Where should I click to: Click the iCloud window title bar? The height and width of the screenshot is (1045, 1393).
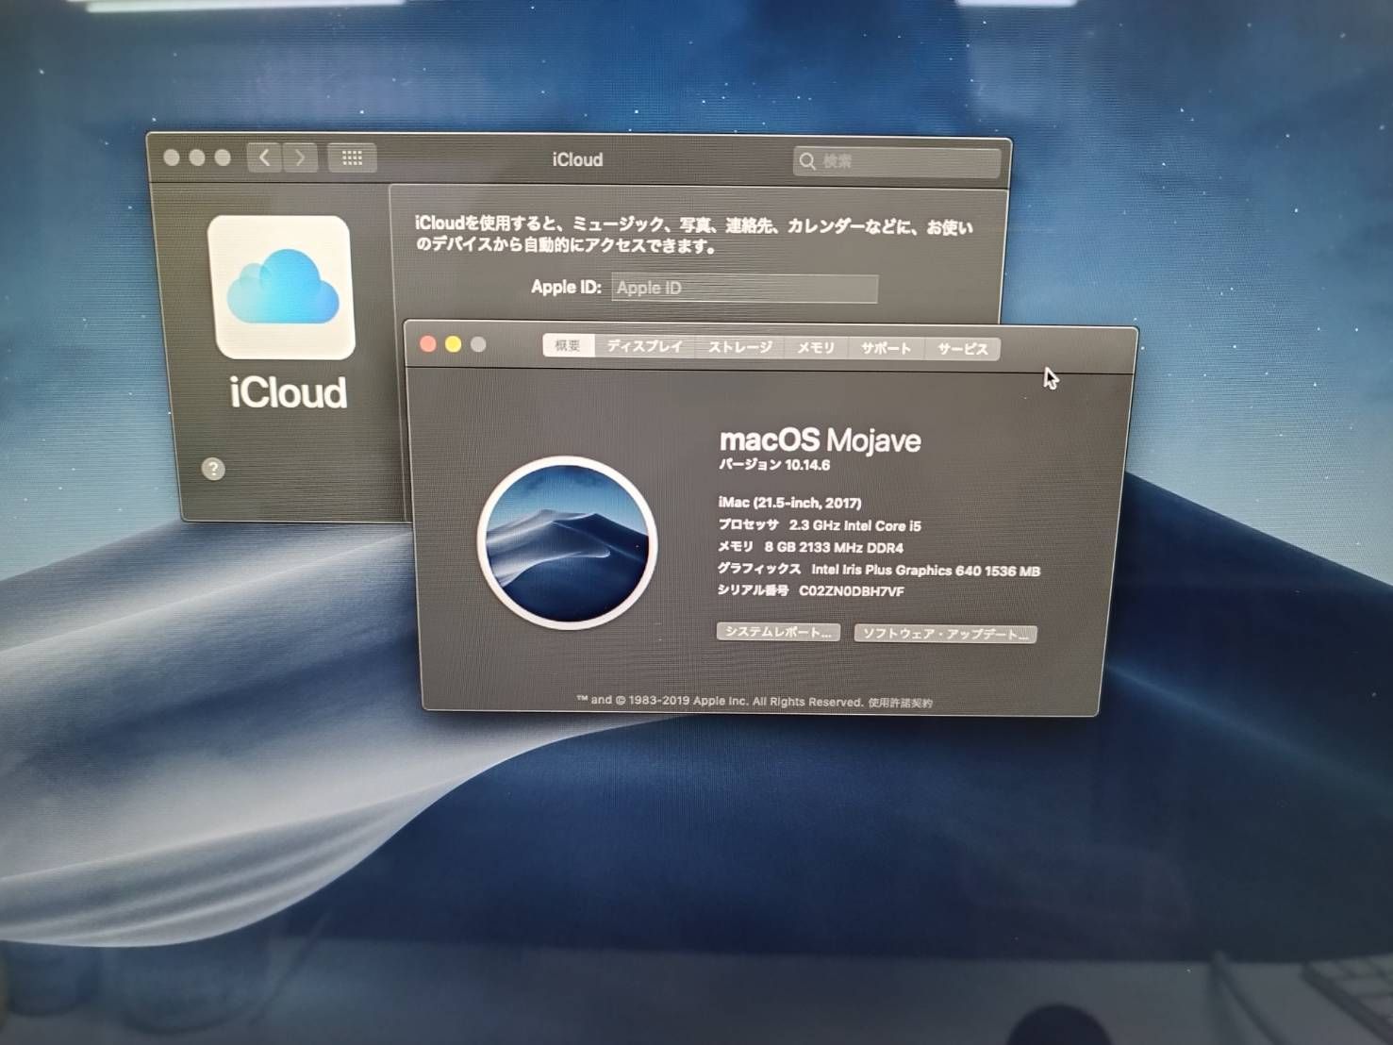[577, 159]
